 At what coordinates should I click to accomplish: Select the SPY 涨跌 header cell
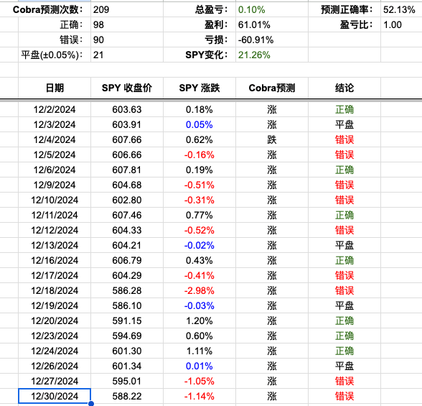(200, 88)
